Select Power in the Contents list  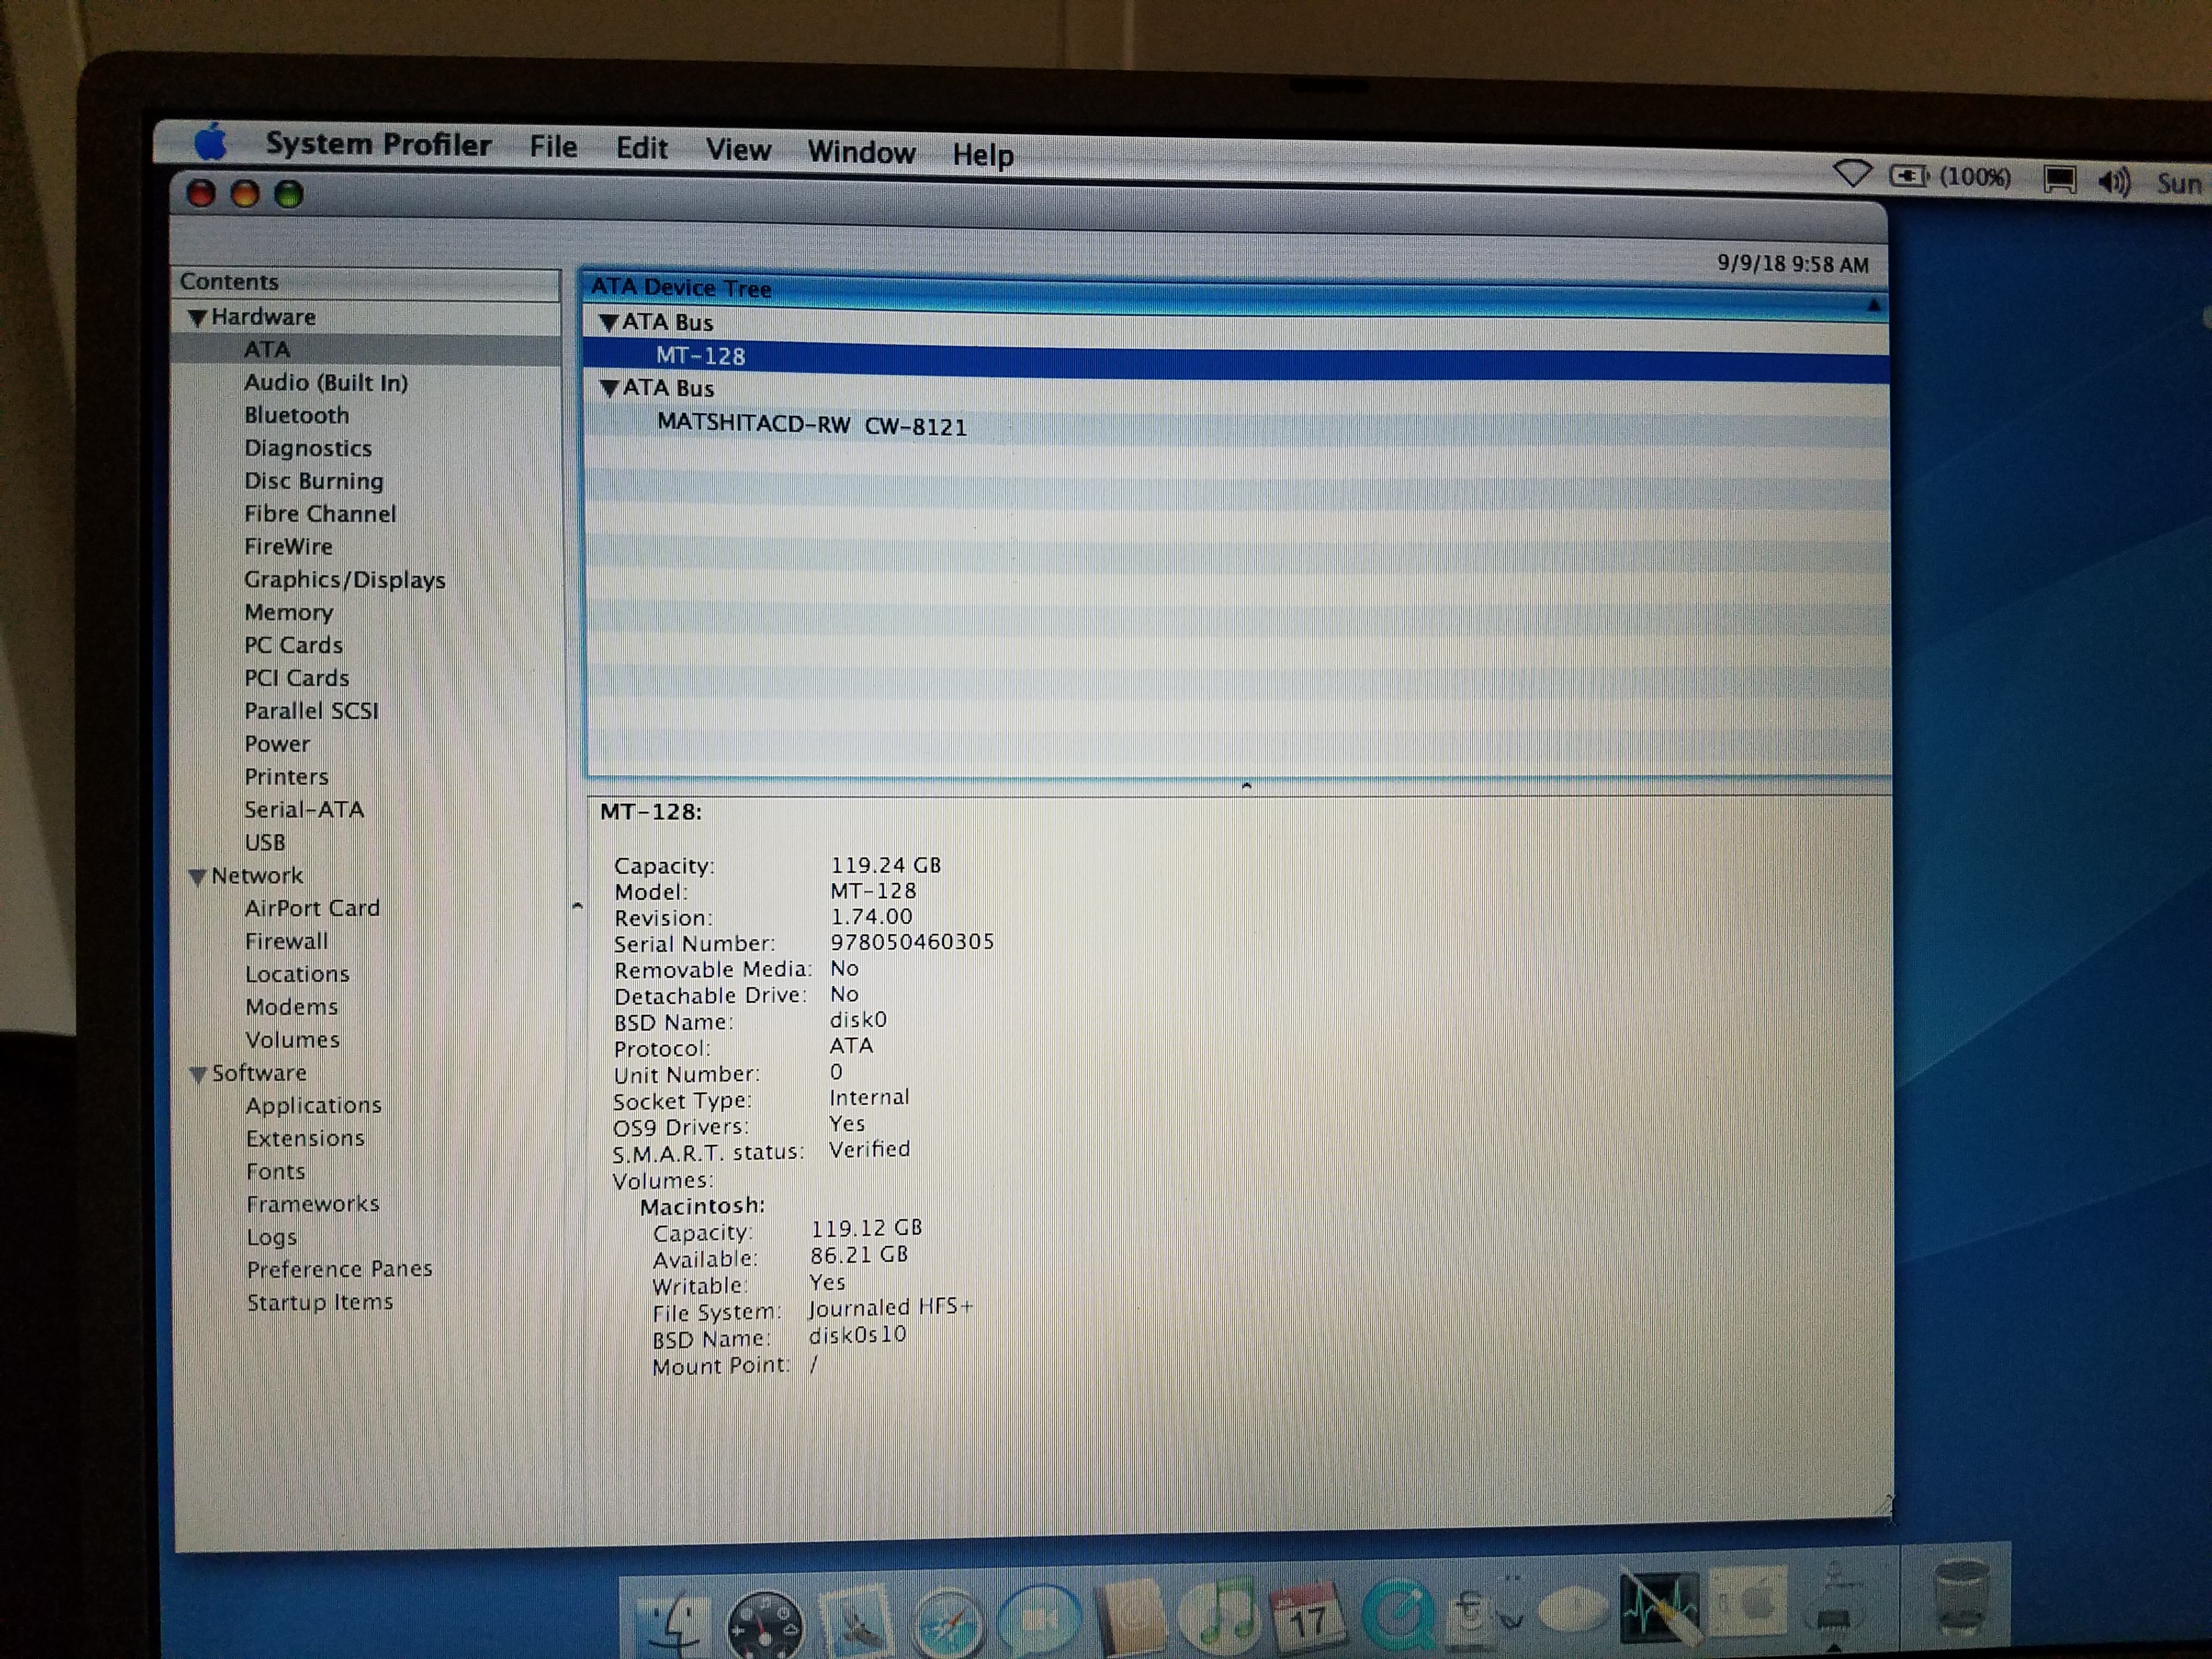coord(277,744)
